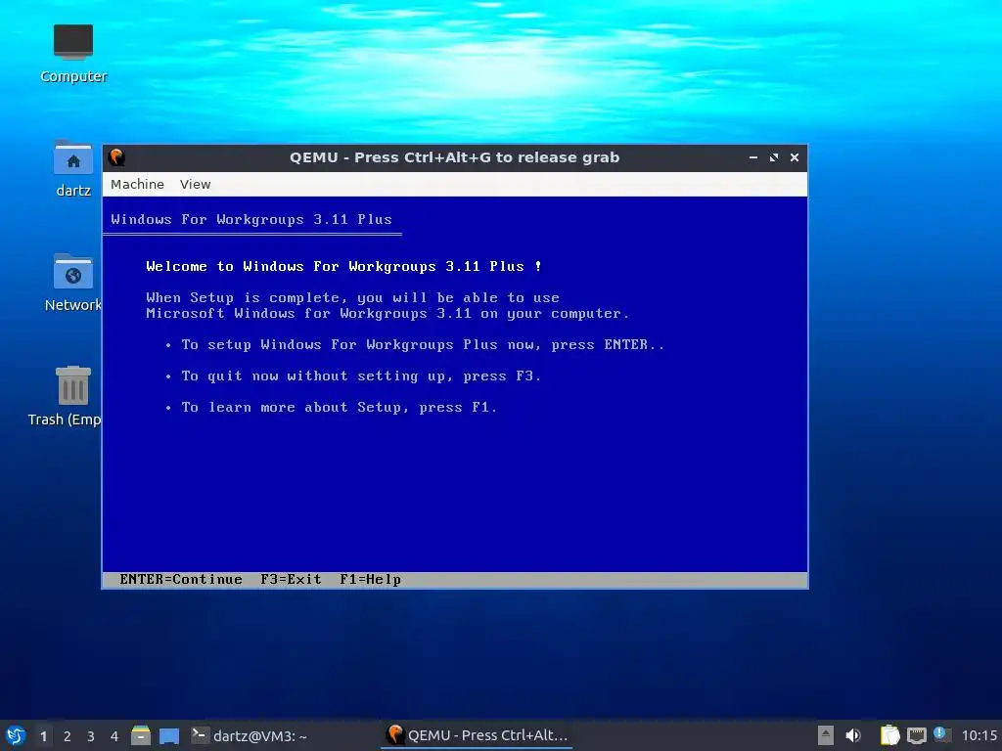1002x751 pixels.
Task: Click the 'When Setup is complete' line
Action: pyautogui.click(x=352, y=297)
